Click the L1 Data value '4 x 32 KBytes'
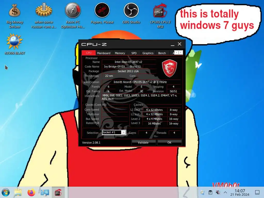This screenshot has height=198, width=264. tap(154, 110)
